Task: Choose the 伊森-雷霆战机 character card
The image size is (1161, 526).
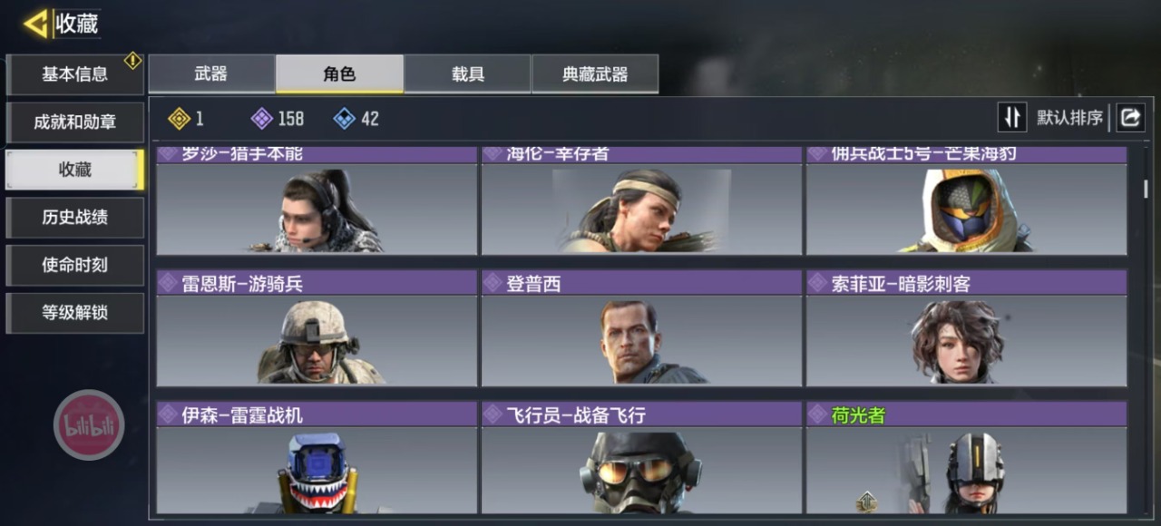Action: pyautogui.click(x=317, y=458)
